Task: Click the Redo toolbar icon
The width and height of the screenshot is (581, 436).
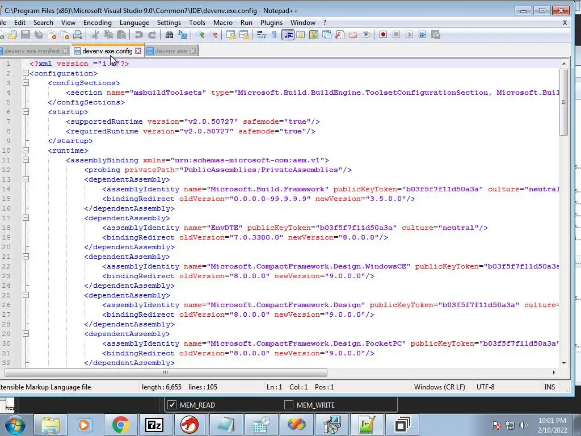Action: (151, 35)
